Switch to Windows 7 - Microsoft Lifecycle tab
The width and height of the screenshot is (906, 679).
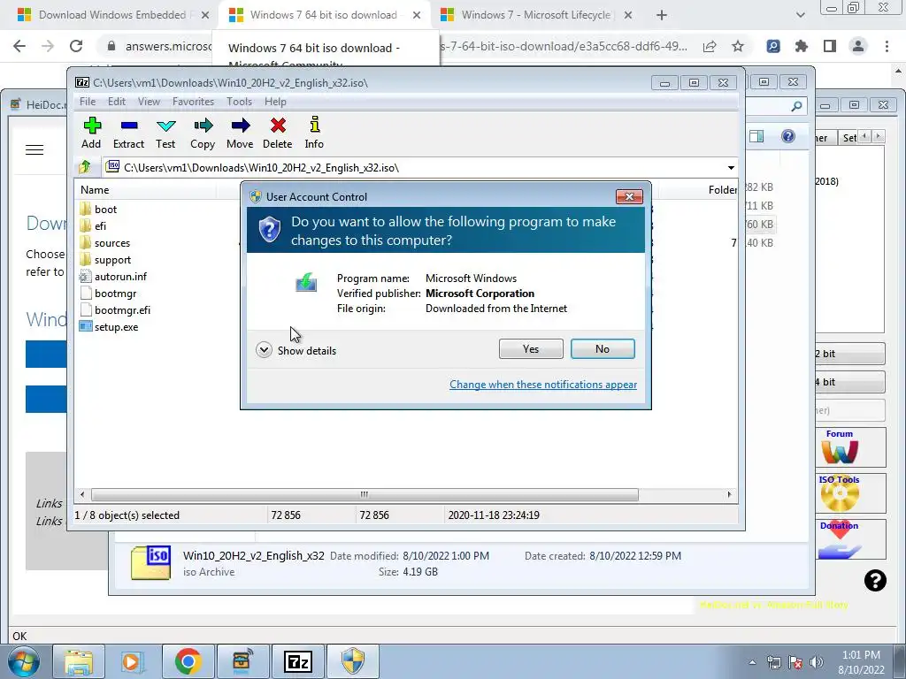[535, 15]
